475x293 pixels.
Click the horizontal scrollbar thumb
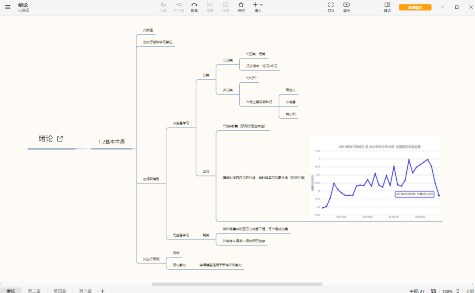237,284
